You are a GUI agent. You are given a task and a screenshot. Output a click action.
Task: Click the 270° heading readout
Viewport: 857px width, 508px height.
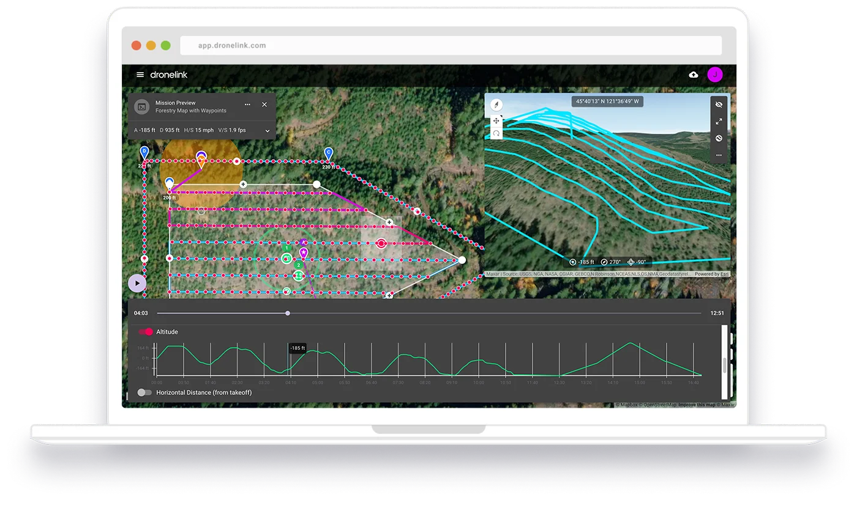[610, 262]
